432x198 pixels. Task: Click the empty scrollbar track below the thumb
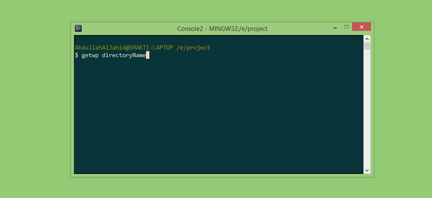(x=367, y=108)
